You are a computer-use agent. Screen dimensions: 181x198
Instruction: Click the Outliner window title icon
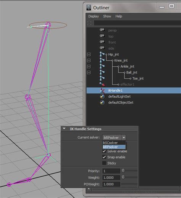click(x=89, y=8)
